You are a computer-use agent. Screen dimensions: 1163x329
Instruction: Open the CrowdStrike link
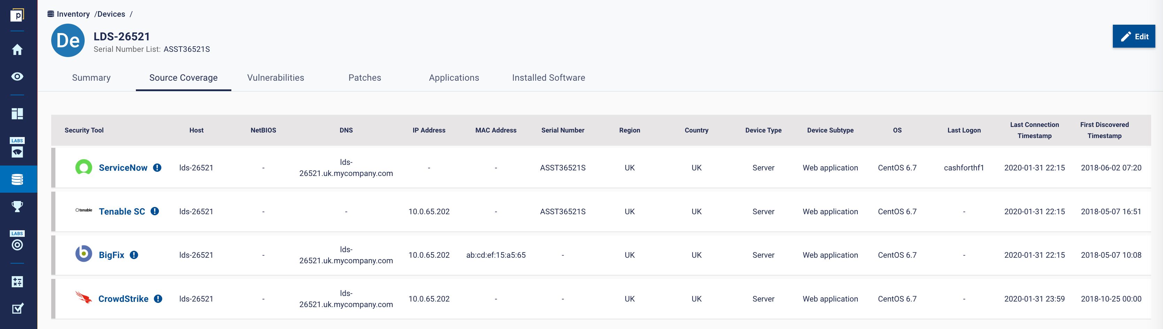coord(123,299)
